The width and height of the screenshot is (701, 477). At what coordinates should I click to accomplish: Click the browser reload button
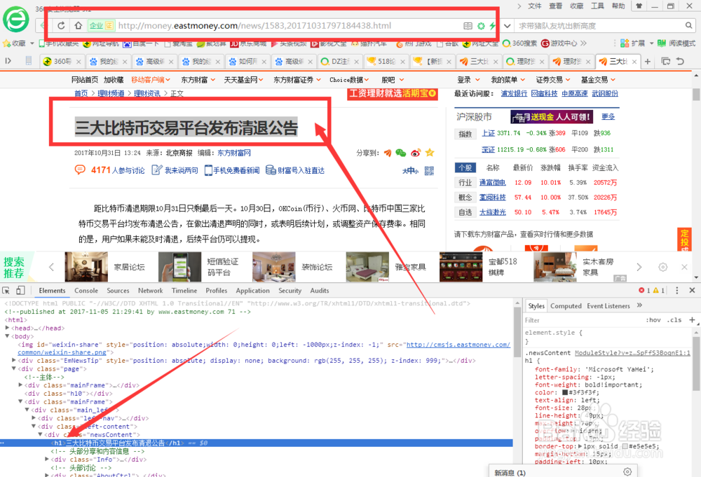click(x=61, y=25)
